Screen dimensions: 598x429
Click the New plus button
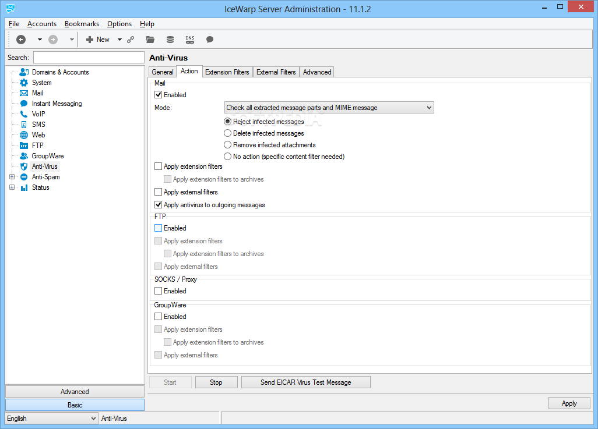98,40
